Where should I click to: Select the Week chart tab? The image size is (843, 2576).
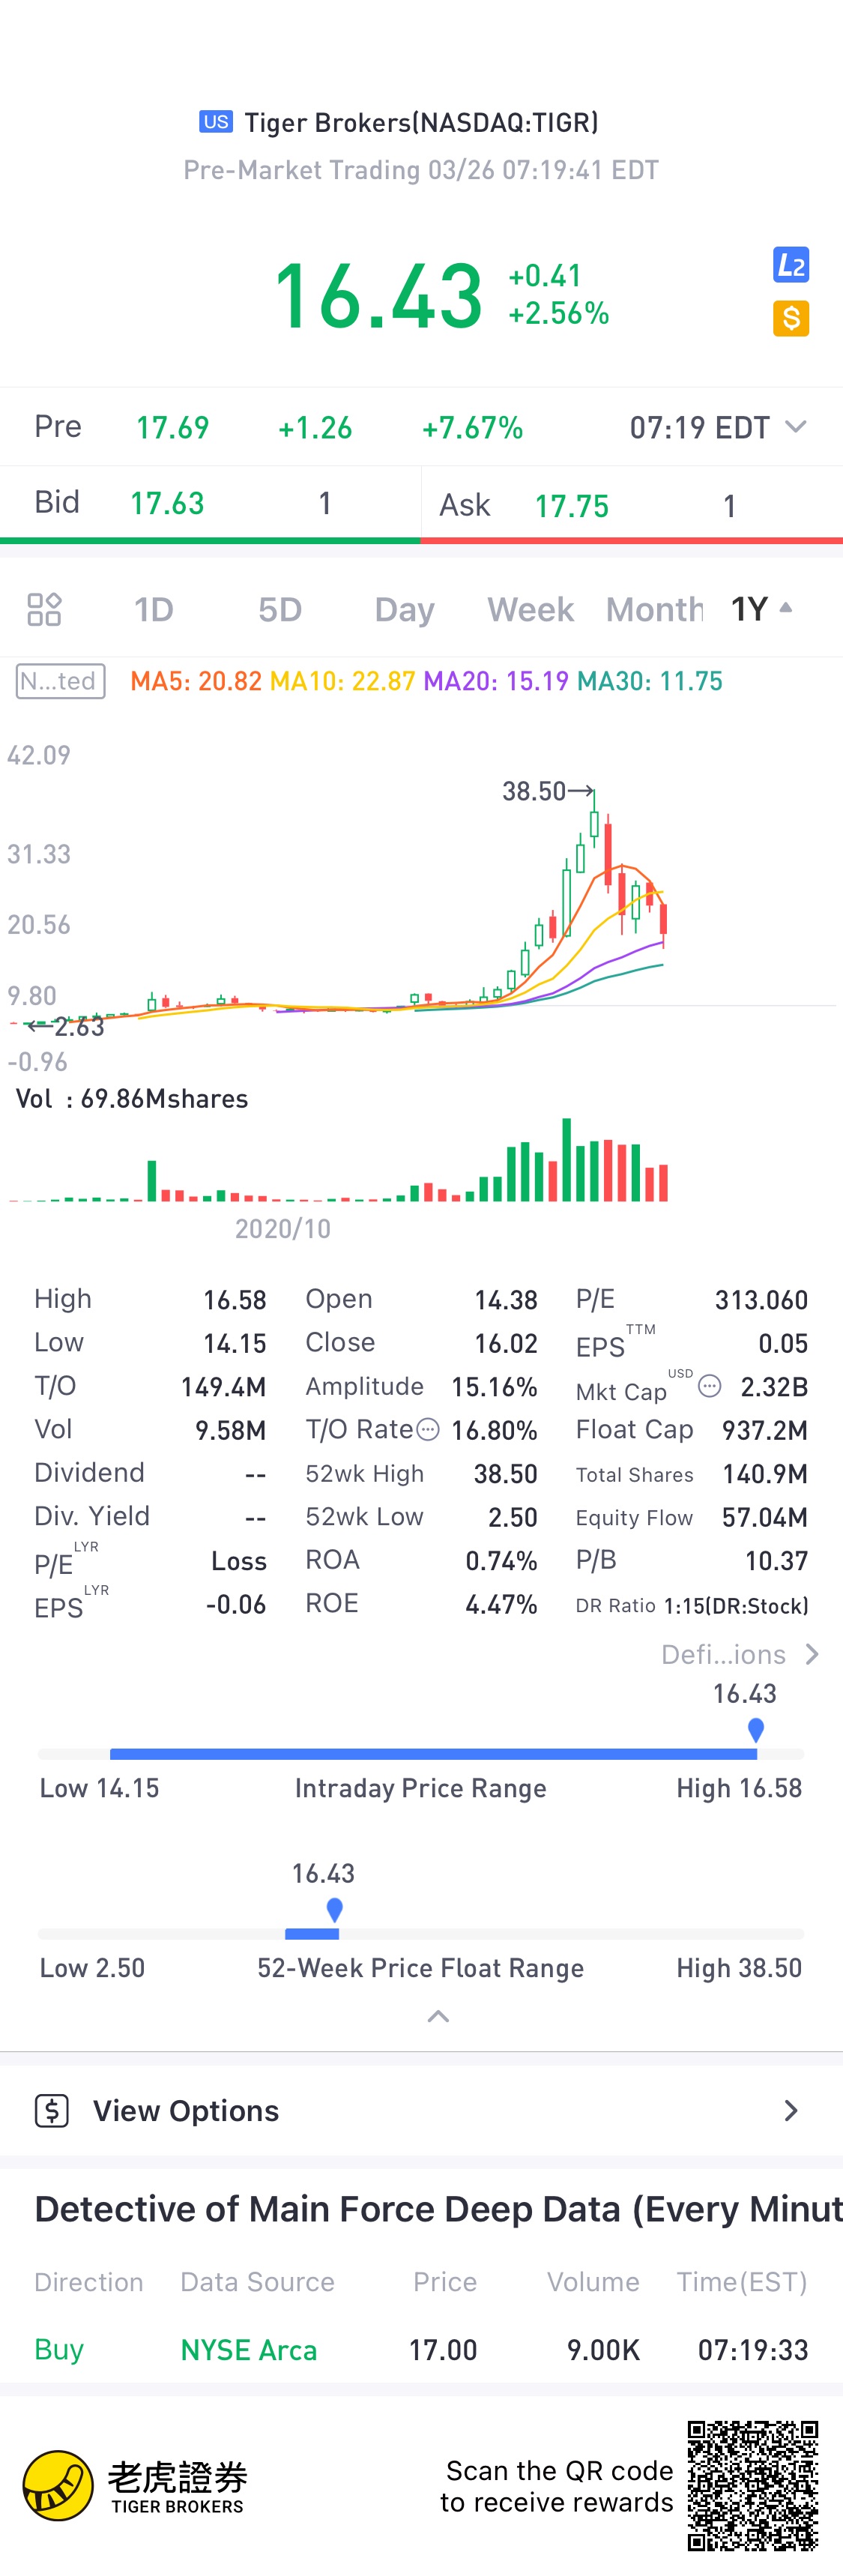point(531,609)
